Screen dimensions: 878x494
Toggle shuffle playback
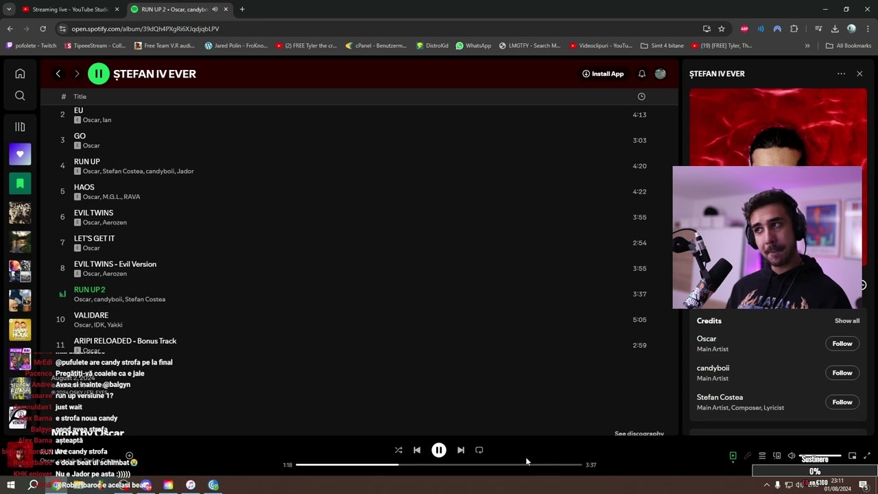pos(399,450)
